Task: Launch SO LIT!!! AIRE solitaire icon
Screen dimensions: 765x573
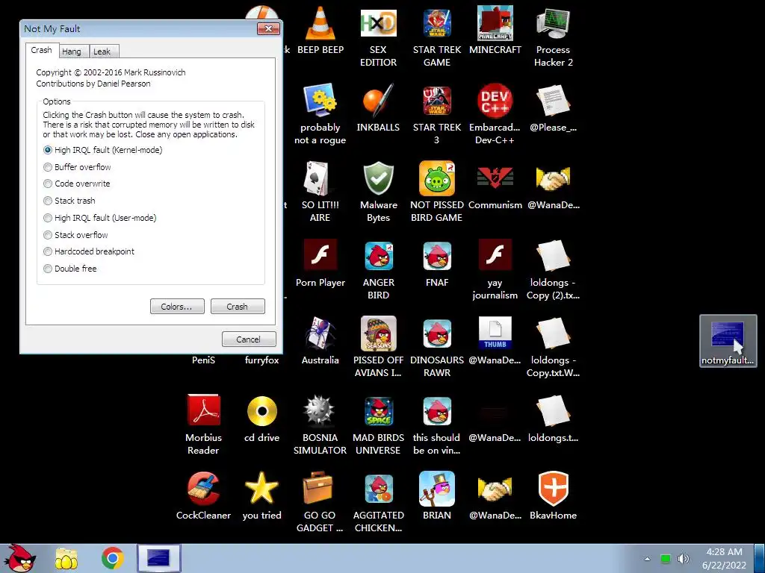Action: [x=320, y=192]
